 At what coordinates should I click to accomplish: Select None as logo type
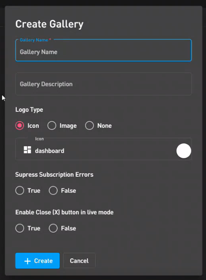coord(89,125)
